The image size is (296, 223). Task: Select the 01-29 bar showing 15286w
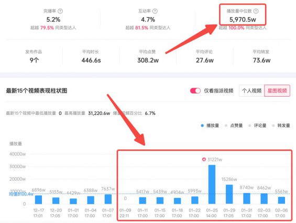click(229, 194)
